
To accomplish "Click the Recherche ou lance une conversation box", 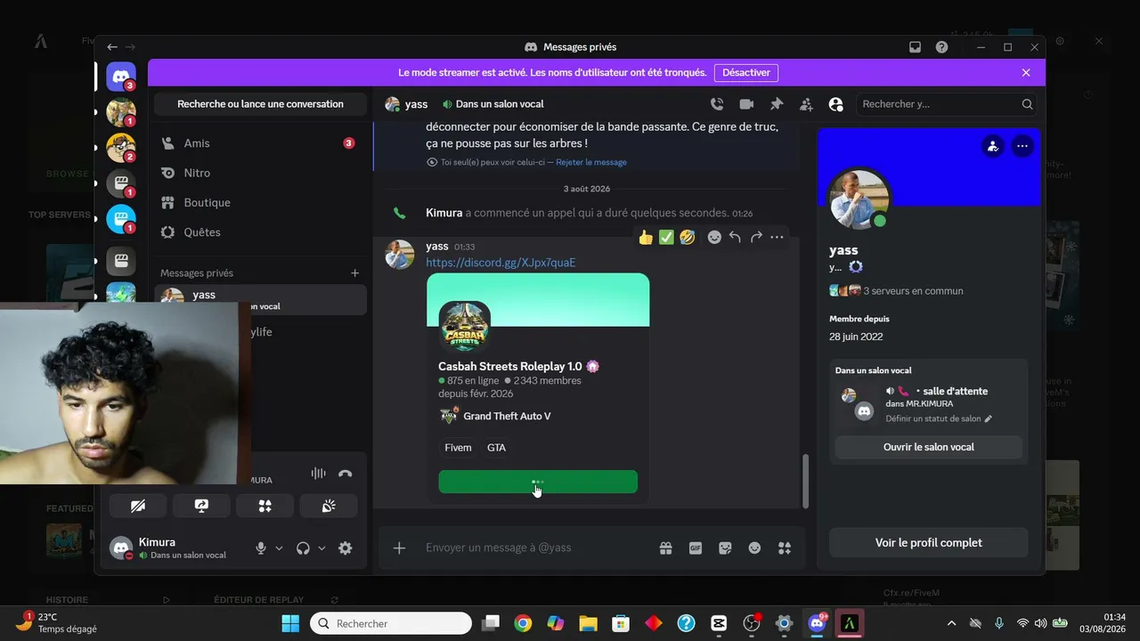I will (x=260, y=104).
